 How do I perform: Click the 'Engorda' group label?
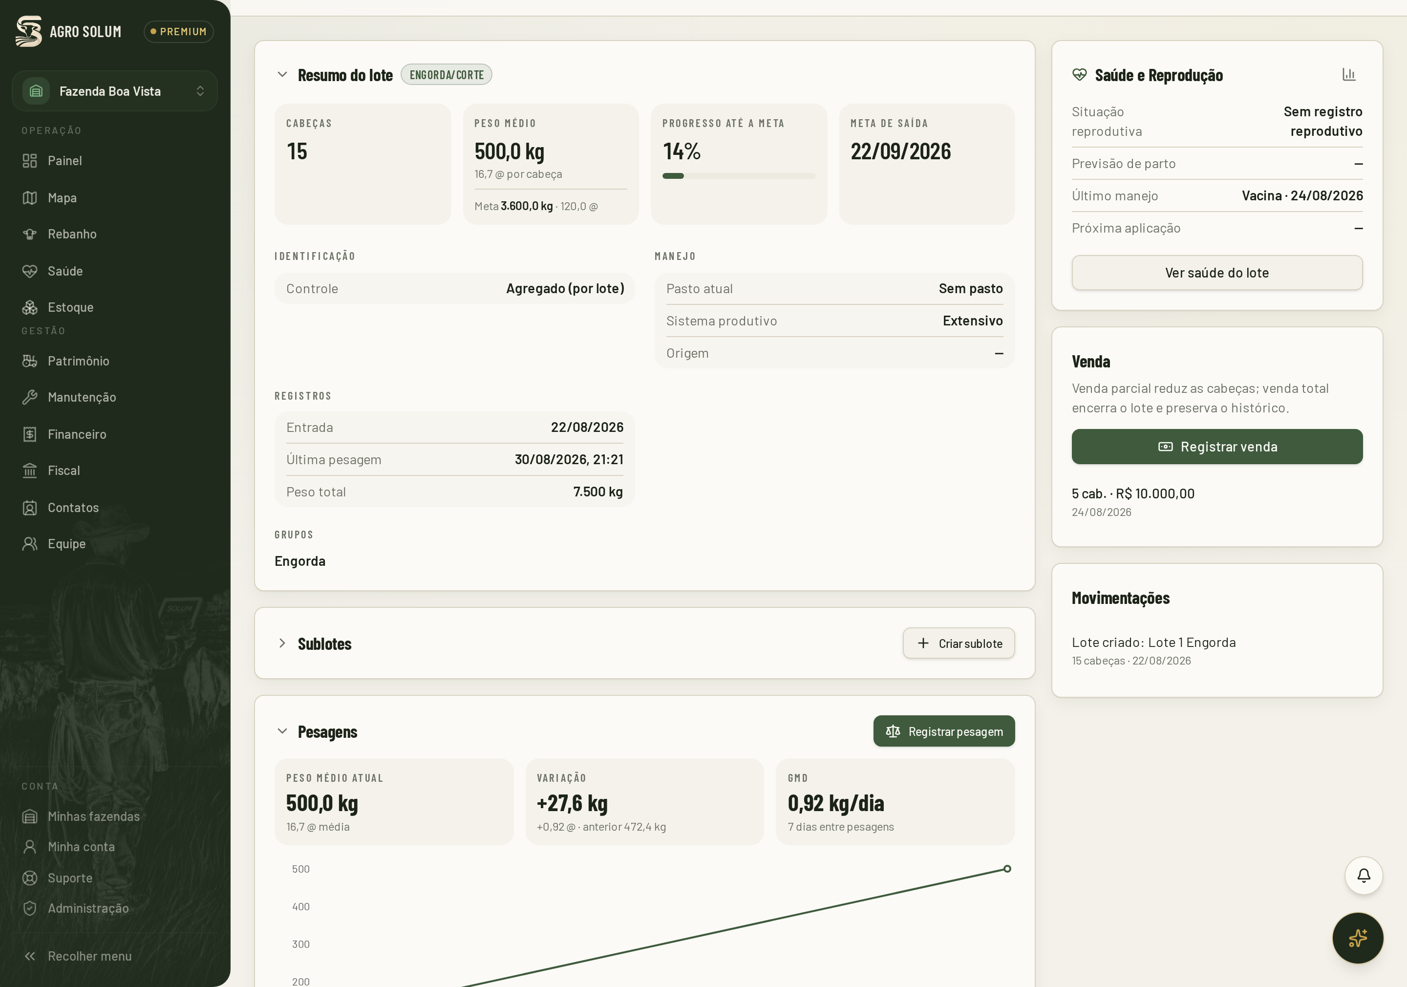click(x=299, y=561)
